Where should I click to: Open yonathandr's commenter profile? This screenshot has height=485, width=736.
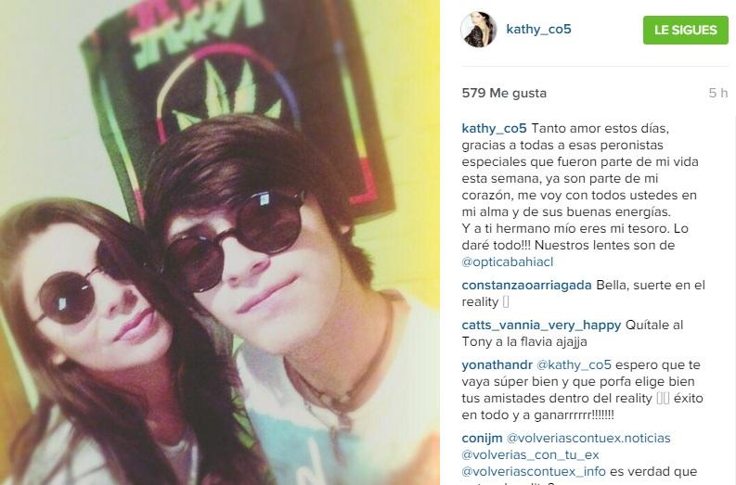pyautogui.click(x=497, y=365)
